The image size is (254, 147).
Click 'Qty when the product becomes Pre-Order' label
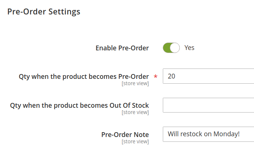tap(84, 77)
